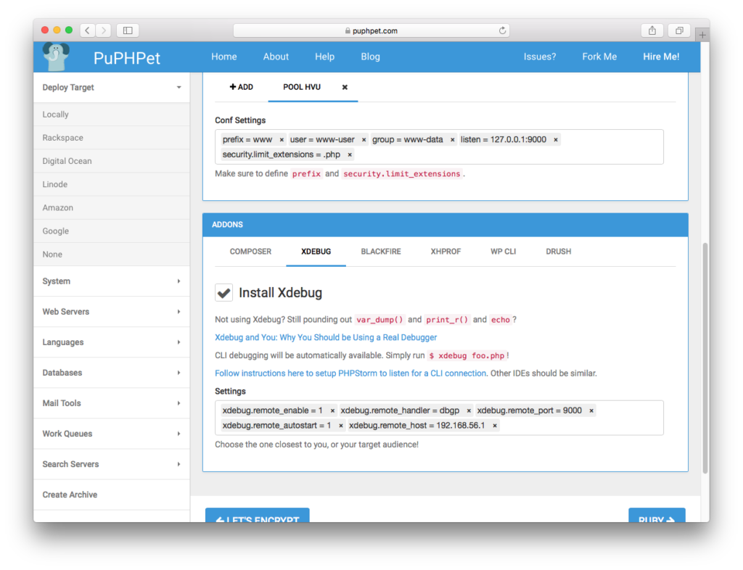The height and width of the screenshot is (570, 743).
Task: Toggle the Safari sidebar button
Action: [128, 30]
